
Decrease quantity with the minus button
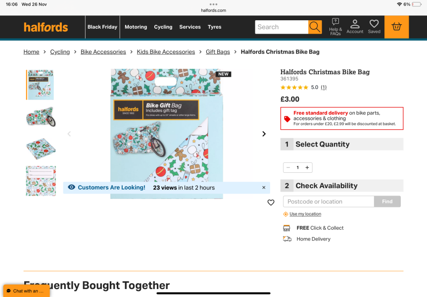pos(288,168)
